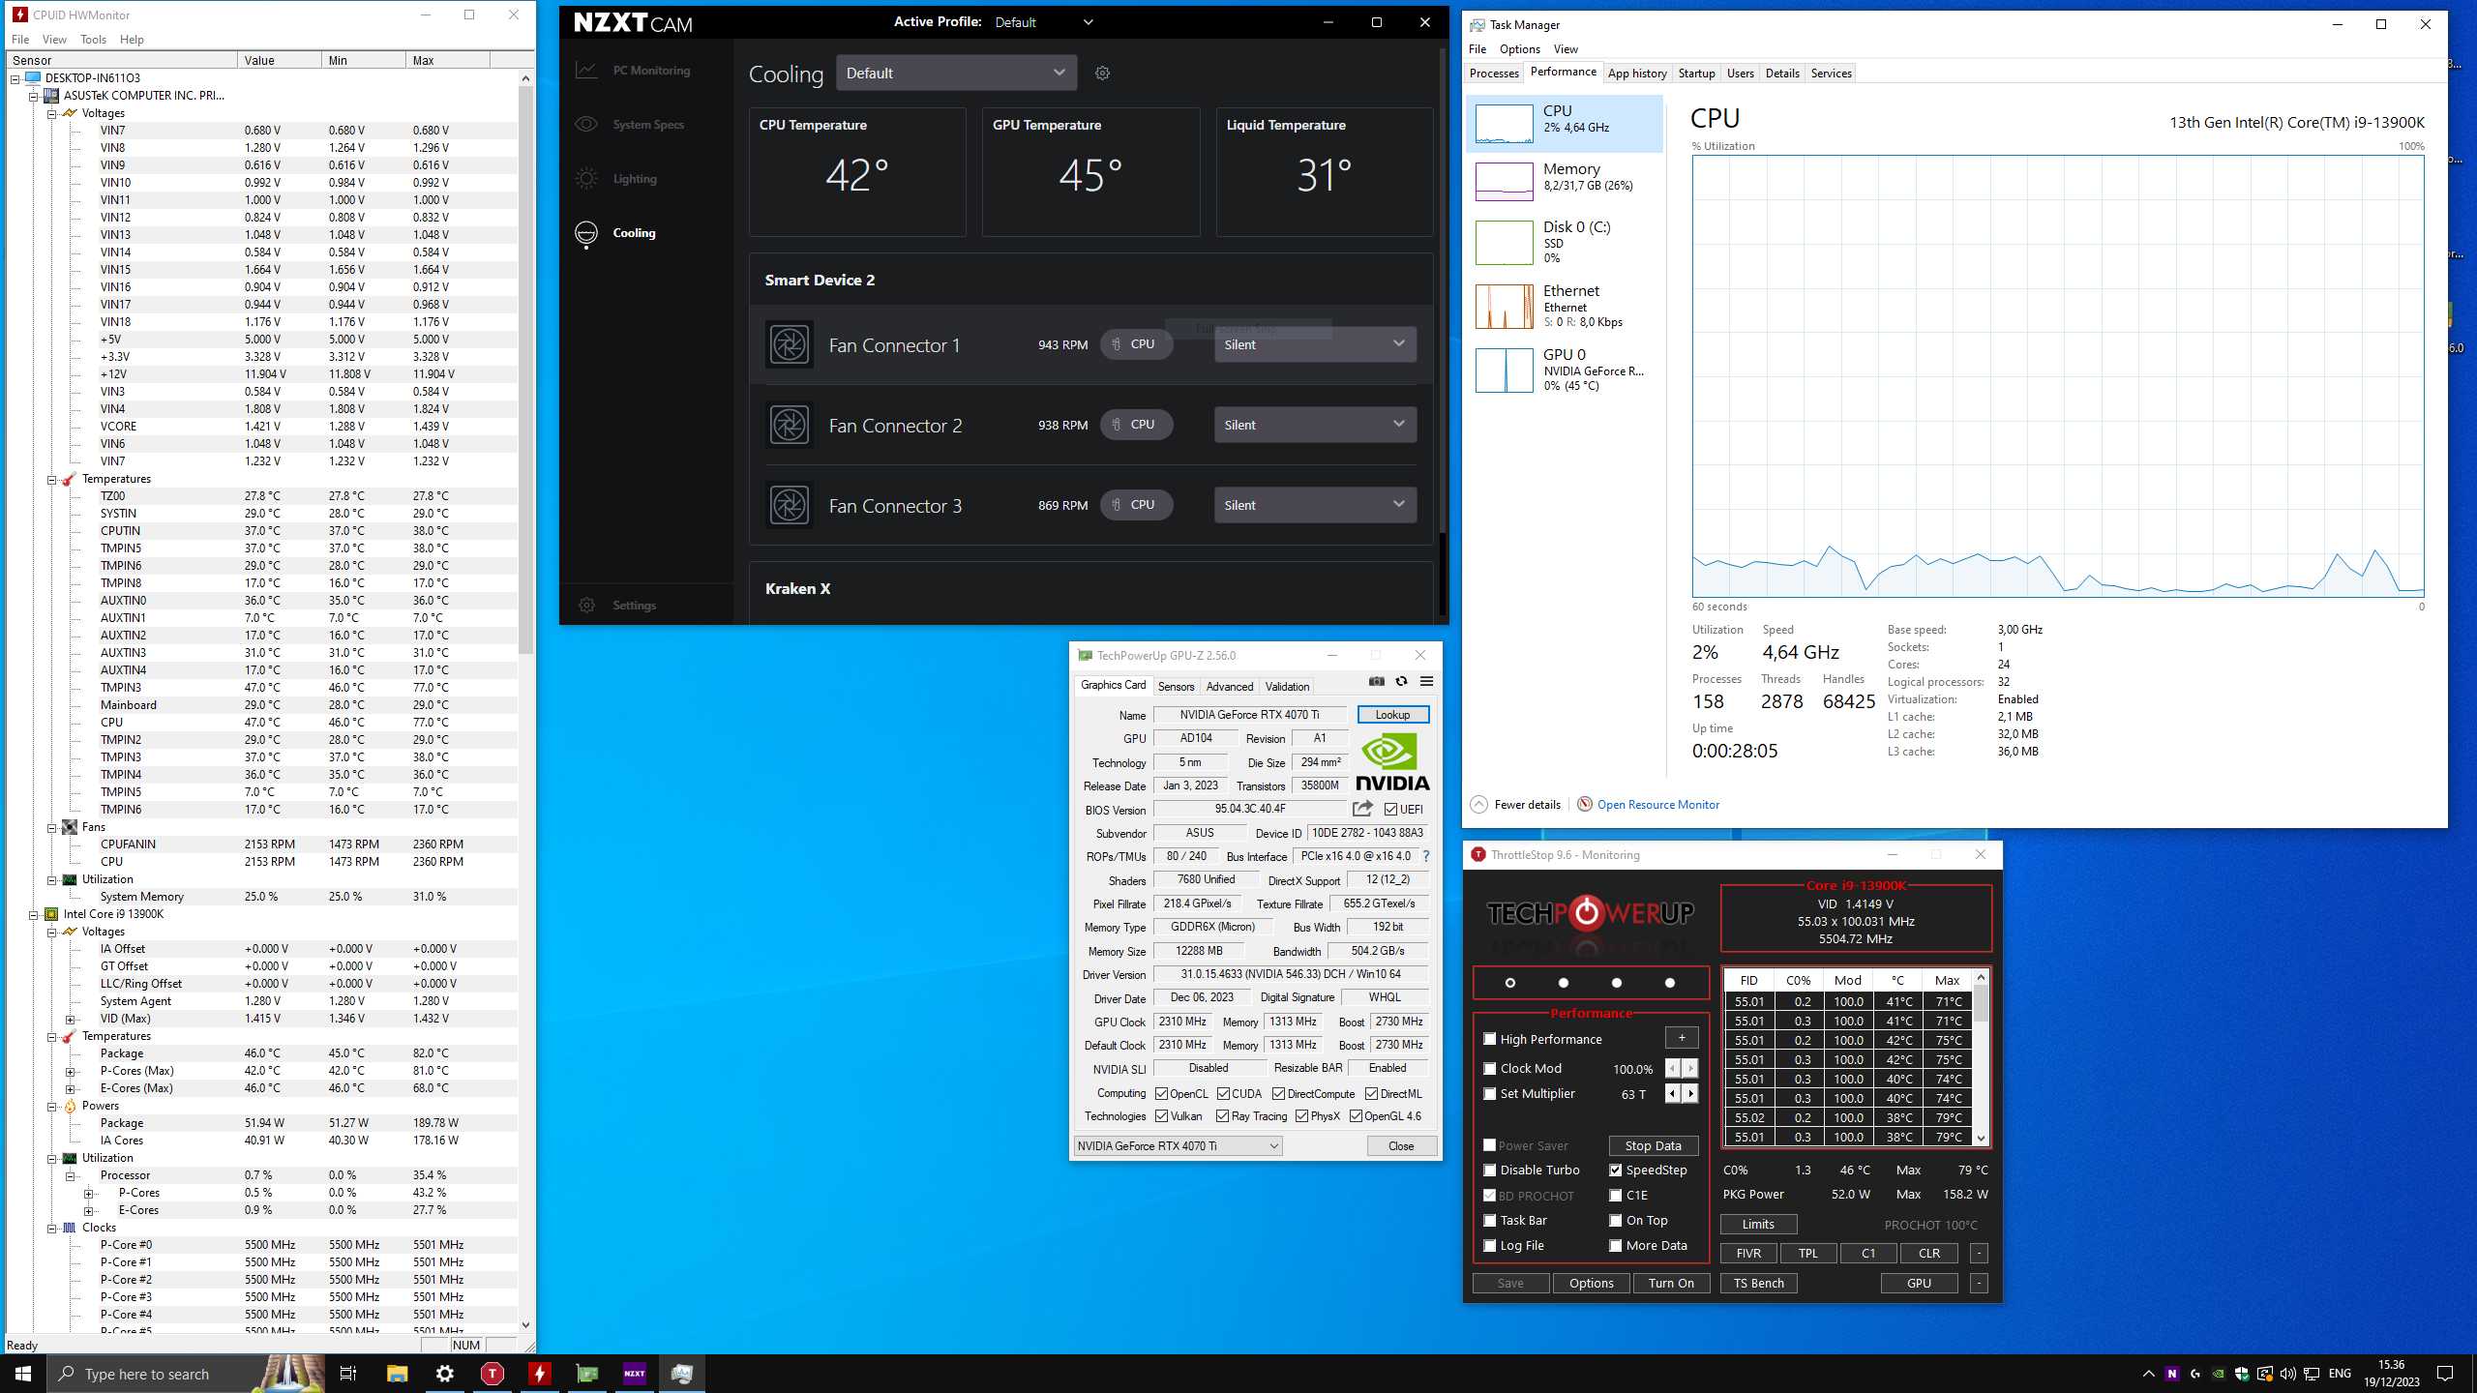The image size is (2477, 1393).
Task: Select Ethernet in Task Manager performance list
Action: tap(1564, 306)
